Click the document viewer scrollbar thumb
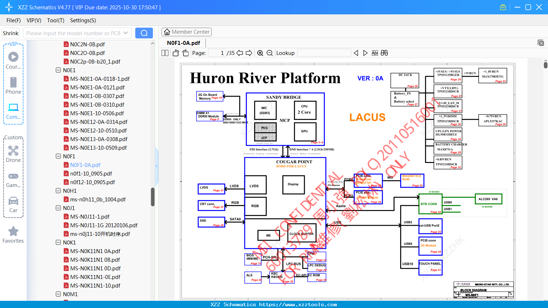 (x=545, y=65)
